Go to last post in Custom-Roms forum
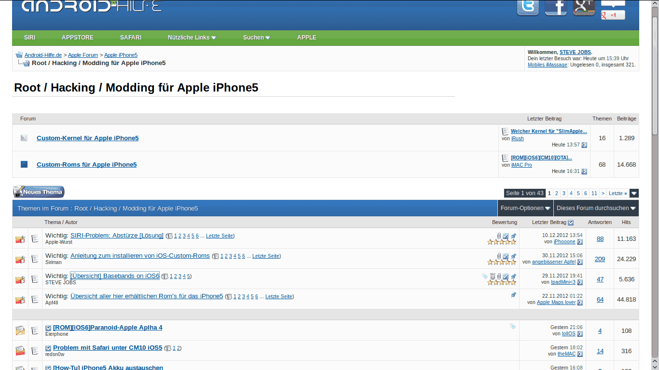The width and height of the screenshot is (659, 370). (x=584, y=172)
